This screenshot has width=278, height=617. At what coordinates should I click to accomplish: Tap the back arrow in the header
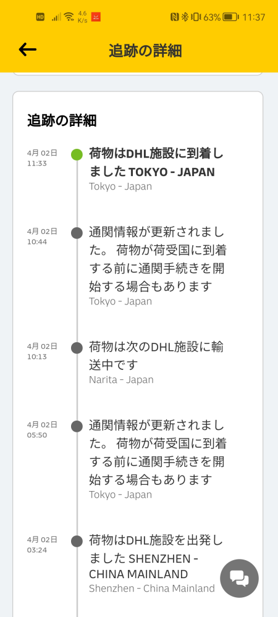pos(28,49)
